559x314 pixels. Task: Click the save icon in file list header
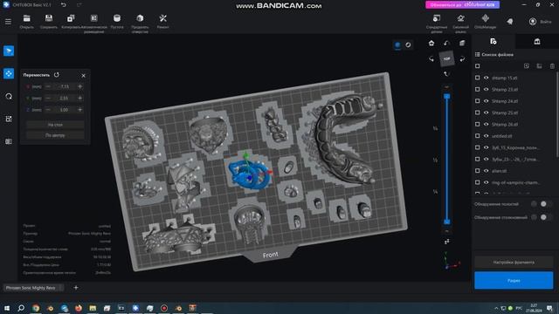[x=539, y=66]
